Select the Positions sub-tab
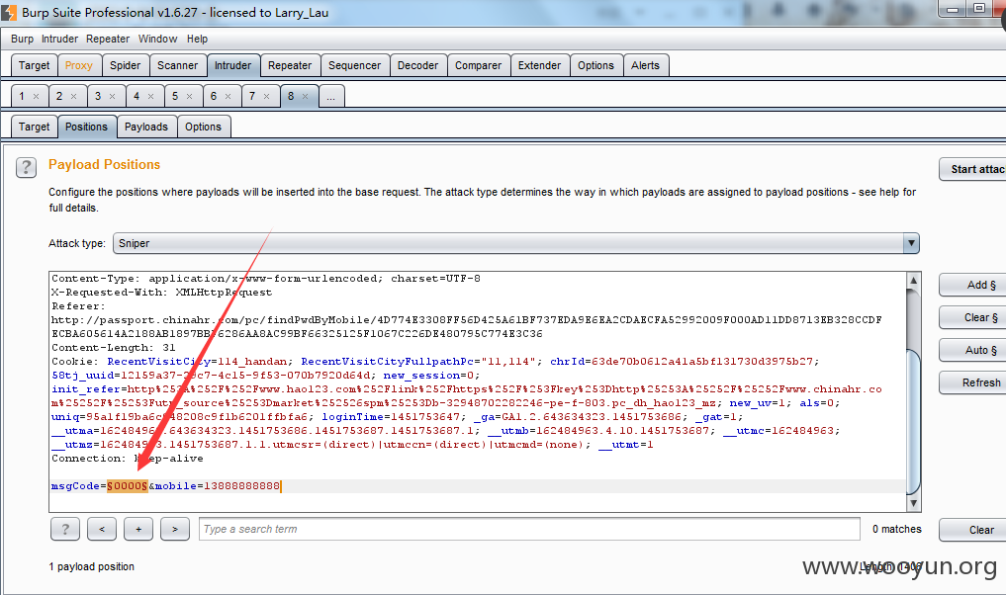Viewport: 1006px width, 595px height. pos(87,127)
